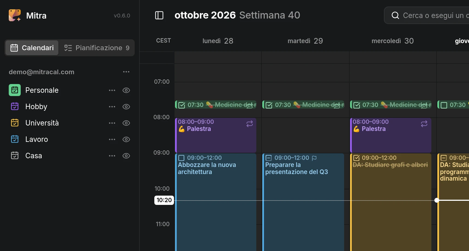Uncheck Wednesday's 07:30 Medicine task
The height and width of the screenshot is (251, 469).
pyautogui.click(x=357, y=105)
